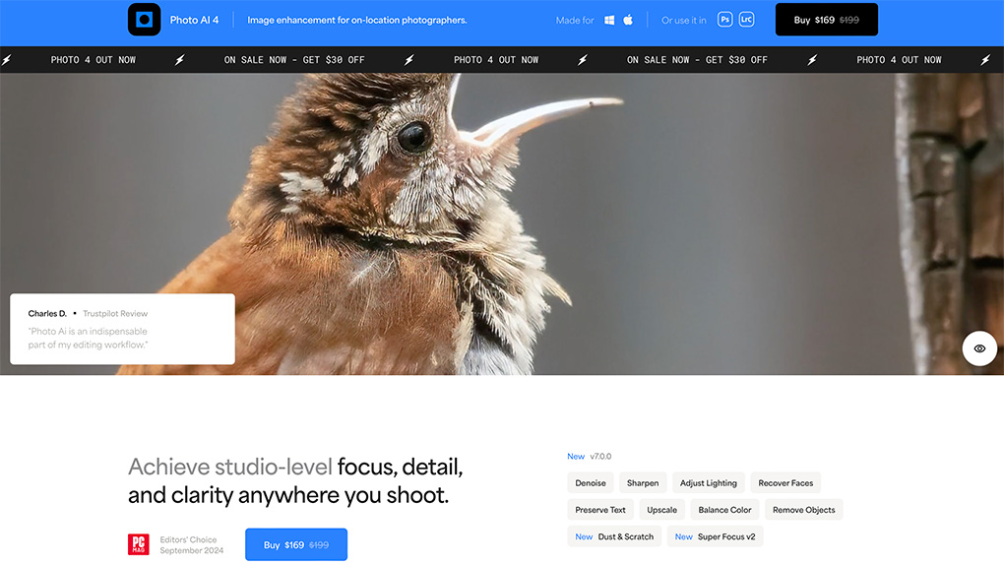1004x565 pixels.
Task: Select the Apple macOS platform icon
Action: [628, 20]
